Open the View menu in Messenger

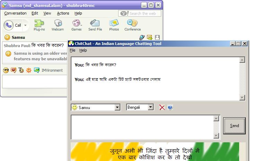click(x=47, y=13)
